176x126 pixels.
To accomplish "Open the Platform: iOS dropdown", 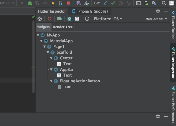I will pos(108,19).
